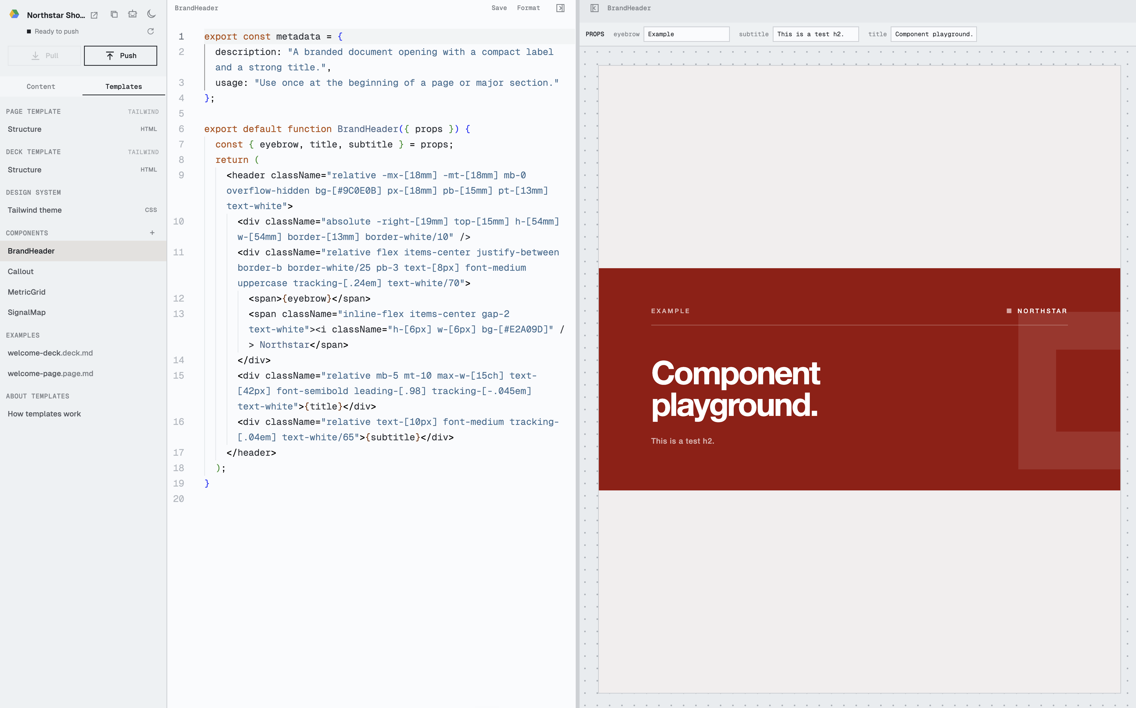Format the code with Format button
The width and height of the screenshot is (1136, 708).
click(x=528, y=8)
